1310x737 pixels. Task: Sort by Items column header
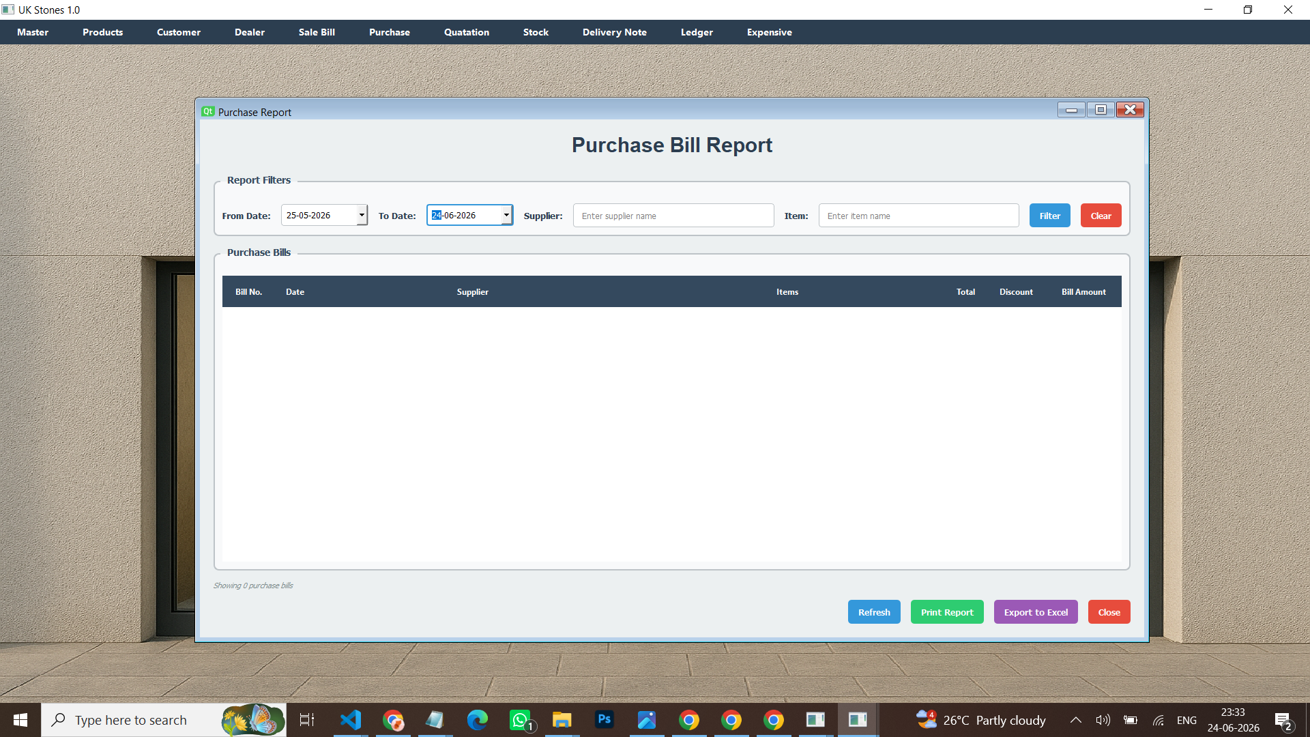point(787,291)
